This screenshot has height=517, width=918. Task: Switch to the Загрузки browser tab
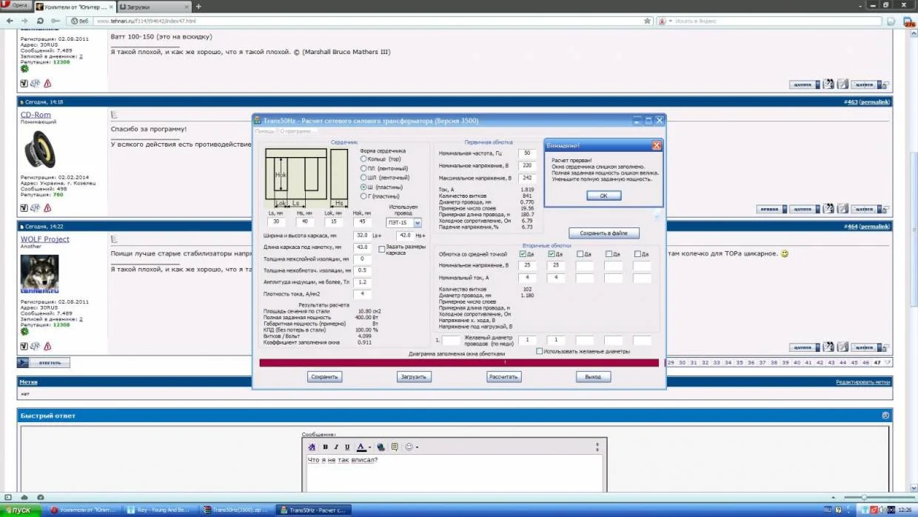click(153, 7)
